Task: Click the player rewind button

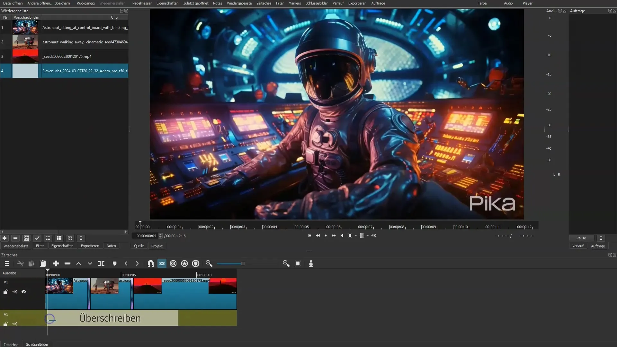Action: pyautogui.click(x=318, y=236)
